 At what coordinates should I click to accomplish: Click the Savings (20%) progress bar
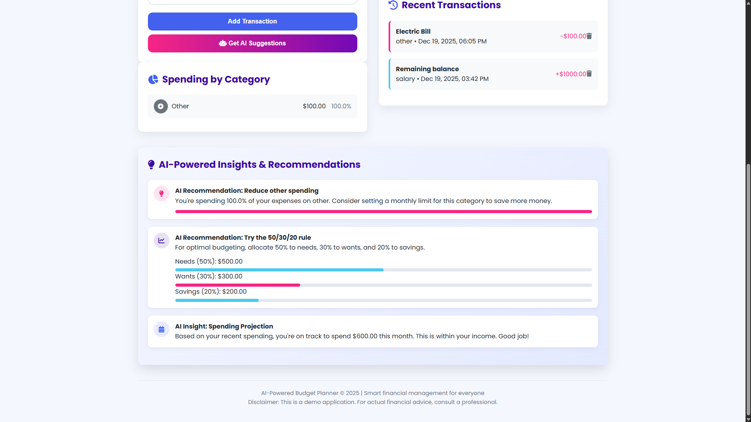383,300
